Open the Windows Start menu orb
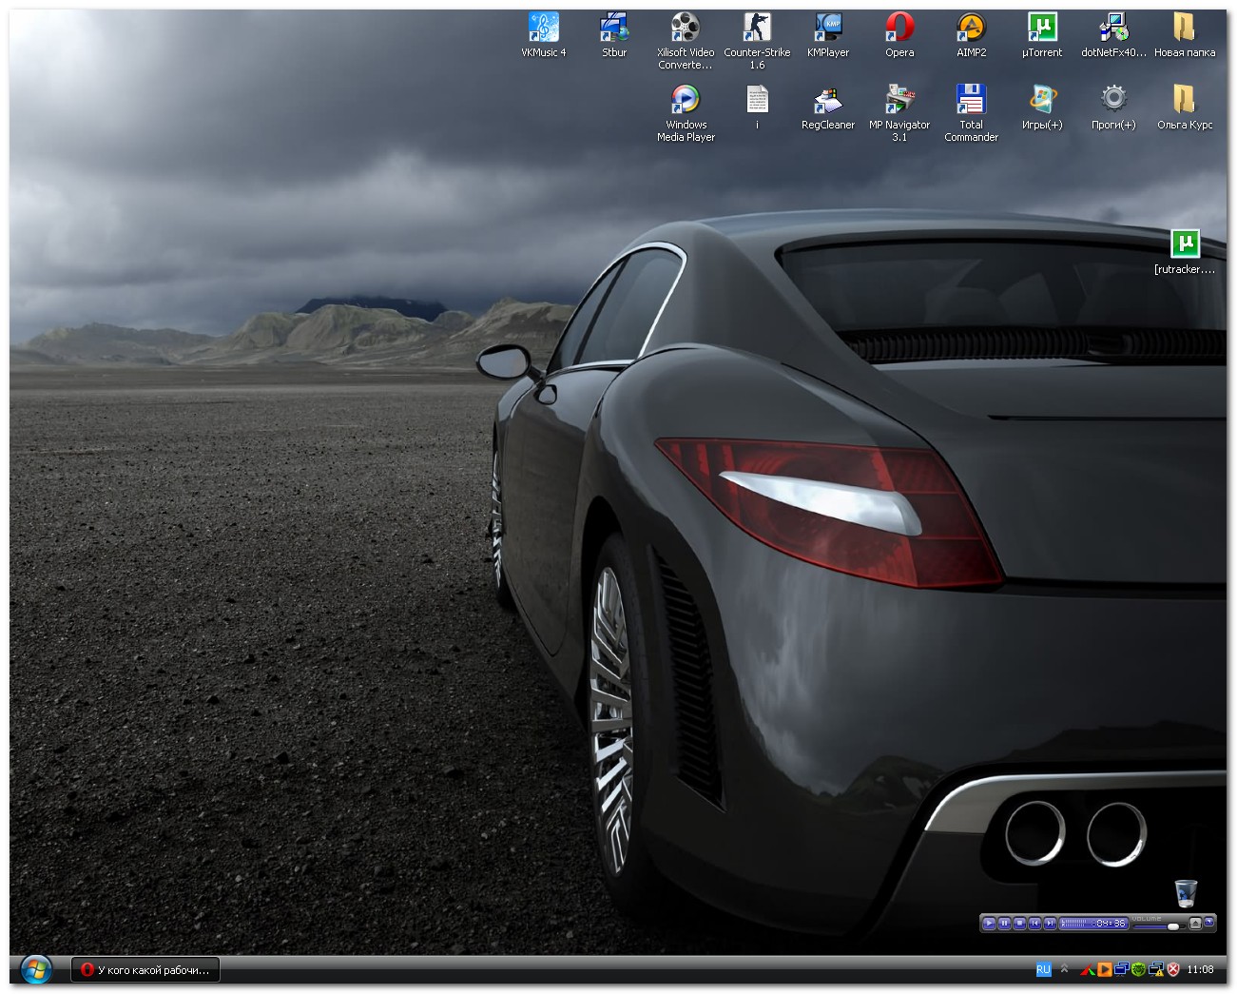The height and width of the screenshot is (994, 1237). click(36, 969)
